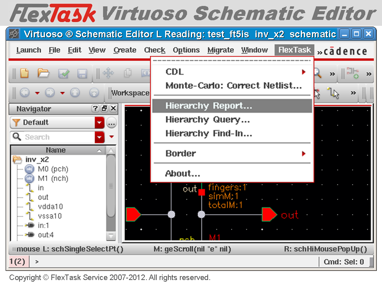The width and height of the screenshot is (382, 286).
Task: Float the Navigator panel with undock button
Action: 104,108
